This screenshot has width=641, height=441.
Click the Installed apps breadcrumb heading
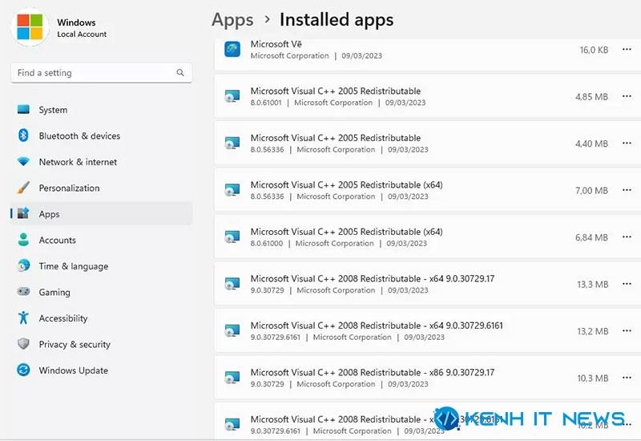click(337, 19)
